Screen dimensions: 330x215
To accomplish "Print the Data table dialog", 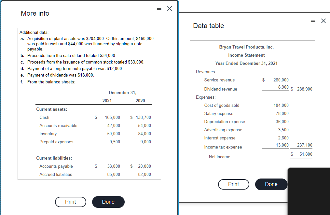I will 234,184.
